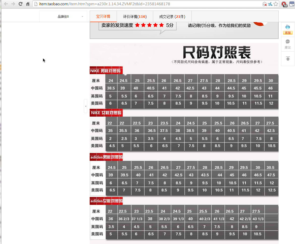This screenshot has width=295, height=244.
Task: Open the red adblock extension icon
Action: [x=284, y=4]
